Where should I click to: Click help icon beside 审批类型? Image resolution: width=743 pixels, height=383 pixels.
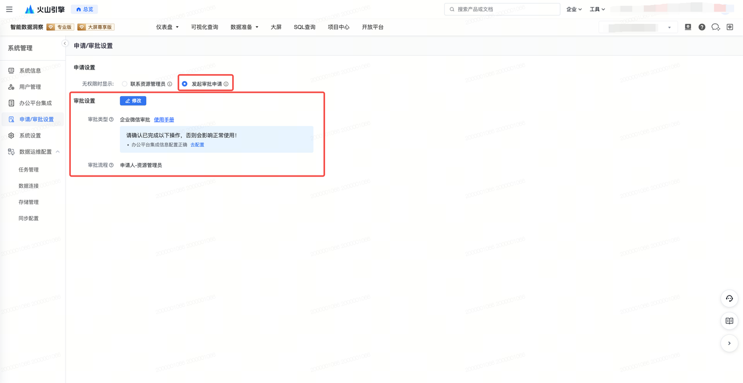(x=111, y=119)
